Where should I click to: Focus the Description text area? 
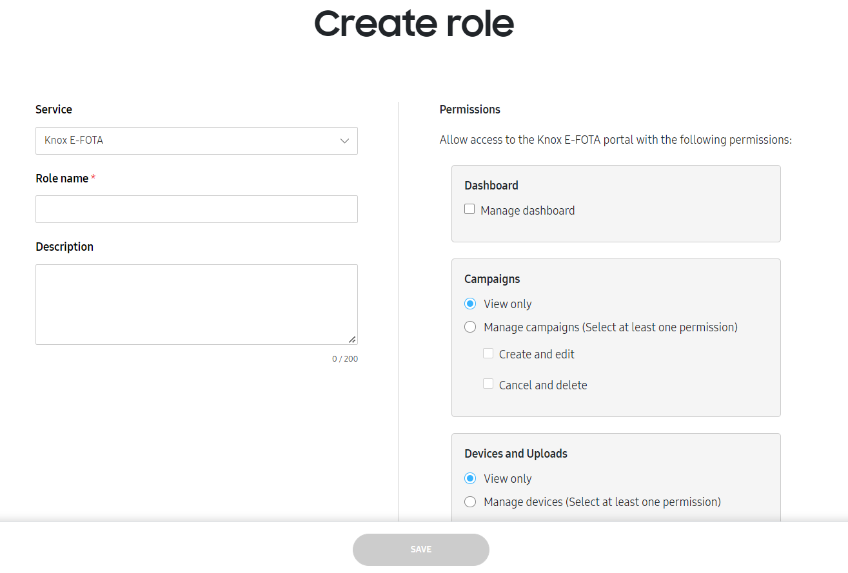pyautogui.click(x=196, y=304)
